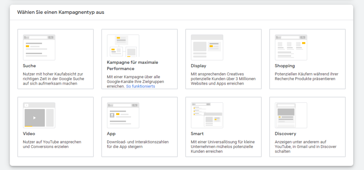This screenshot has width=364, height=170.
Task: Open the 'So funktionierts' link
Action: click(140, 86)
